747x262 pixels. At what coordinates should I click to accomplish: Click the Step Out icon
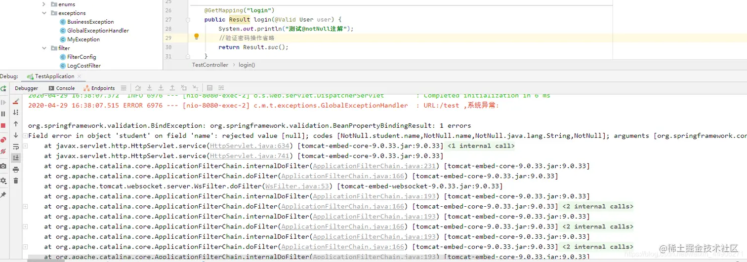[x=172, y=88]
